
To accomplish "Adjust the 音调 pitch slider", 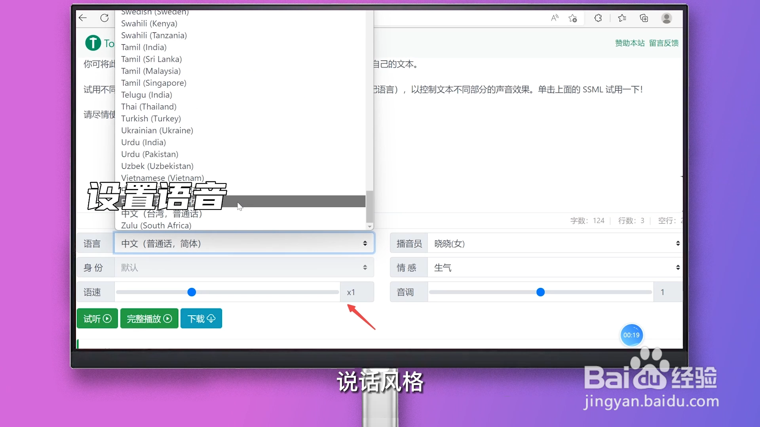I will pyautogui.click(x=540, y=292).
